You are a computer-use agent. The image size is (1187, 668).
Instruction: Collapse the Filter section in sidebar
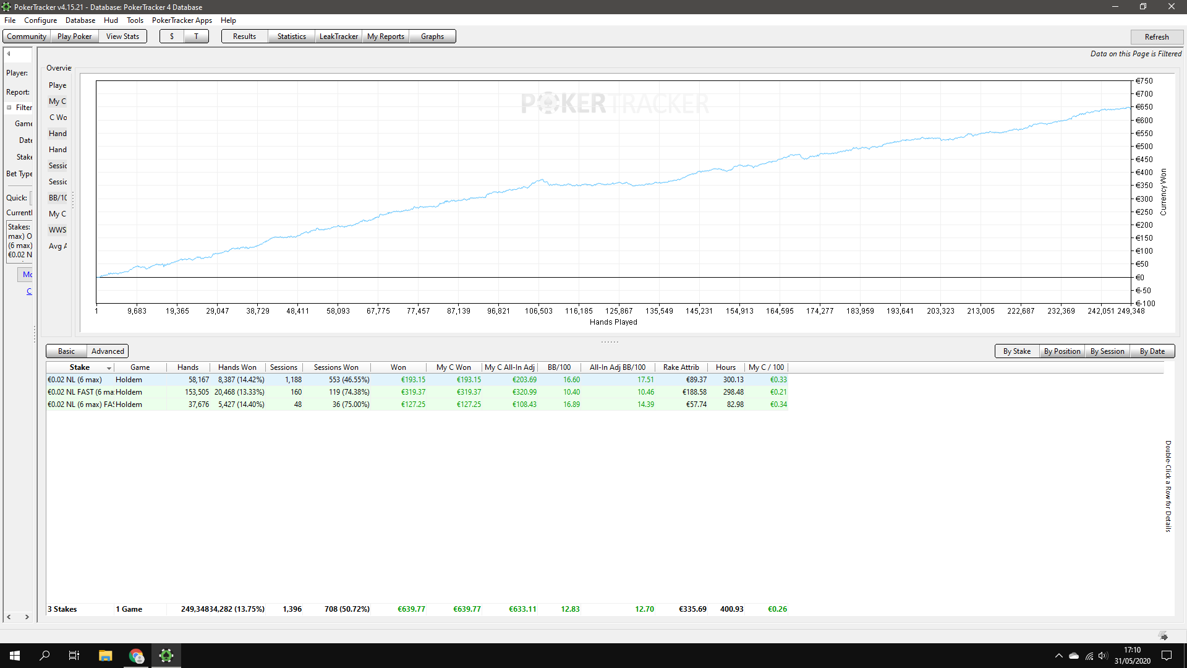point(9,108)
